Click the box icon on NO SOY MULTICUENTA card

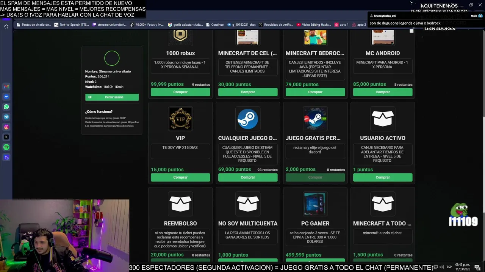tap(248, 204)
